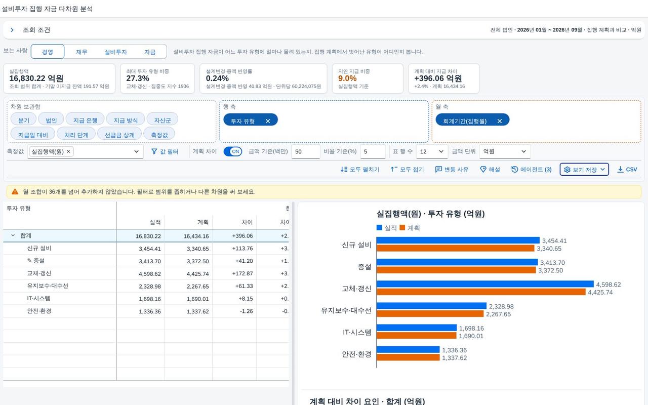Switch to the 경영 persona tab
Image resolution: width=648 pixels, height=405 pixels.
click(x=48, y=52)
